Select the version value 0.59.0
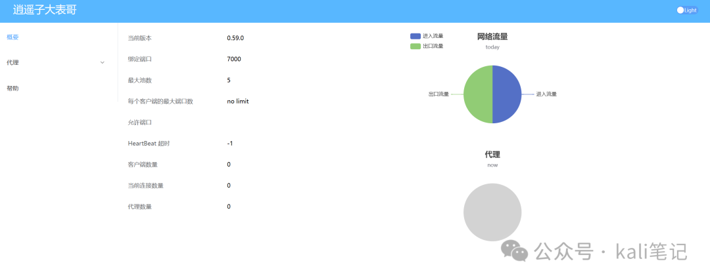 [x=235, y=38]
